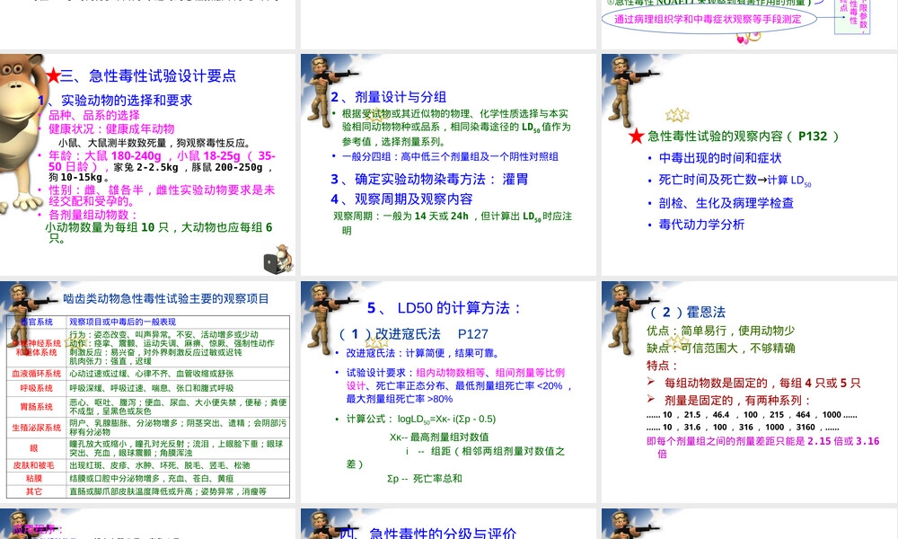This screenshot has height=539, width=898.
Task: Click the bullet beginning 根据受试物或其近似物的物理
Action: 456,128
